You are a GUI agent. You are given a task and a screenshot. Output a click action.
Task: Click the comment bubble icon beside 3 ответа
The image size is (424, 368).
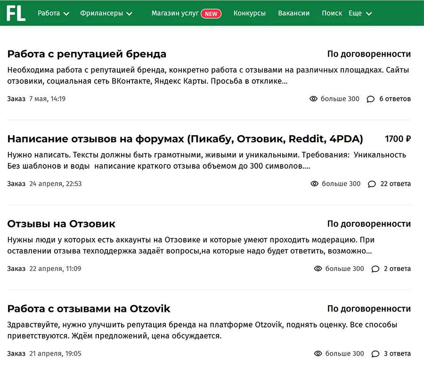(375, 354)
